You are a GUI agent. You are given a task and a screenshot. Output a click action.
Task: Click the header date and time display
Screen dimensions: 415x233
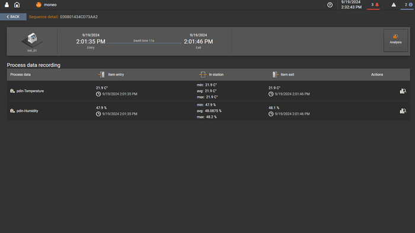351,5
